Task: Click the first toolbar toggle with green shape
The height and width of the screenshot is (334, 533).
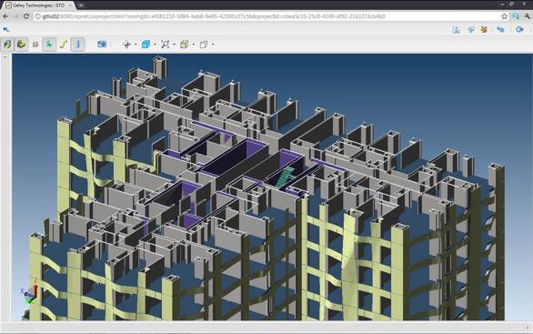Action: pyautogui.click(x=7, y=45)
